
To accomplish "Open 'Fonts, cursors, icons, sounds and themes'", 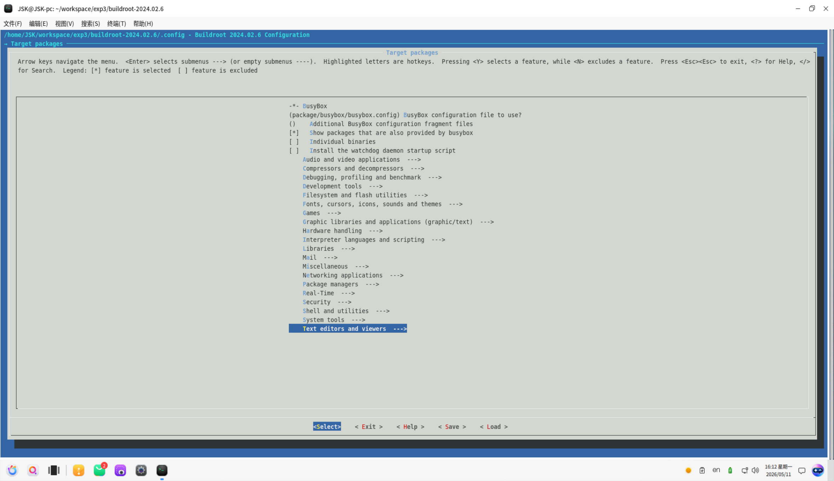I will [383, 204].
